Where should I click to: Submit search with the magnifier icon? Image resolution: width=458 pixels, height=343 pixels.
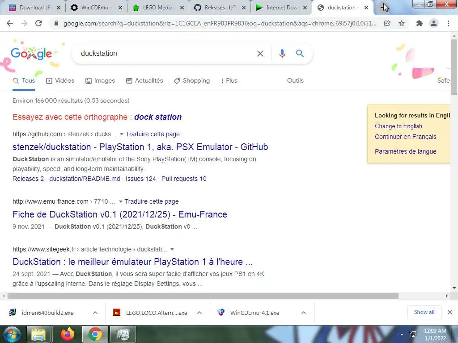coord(300,54)
